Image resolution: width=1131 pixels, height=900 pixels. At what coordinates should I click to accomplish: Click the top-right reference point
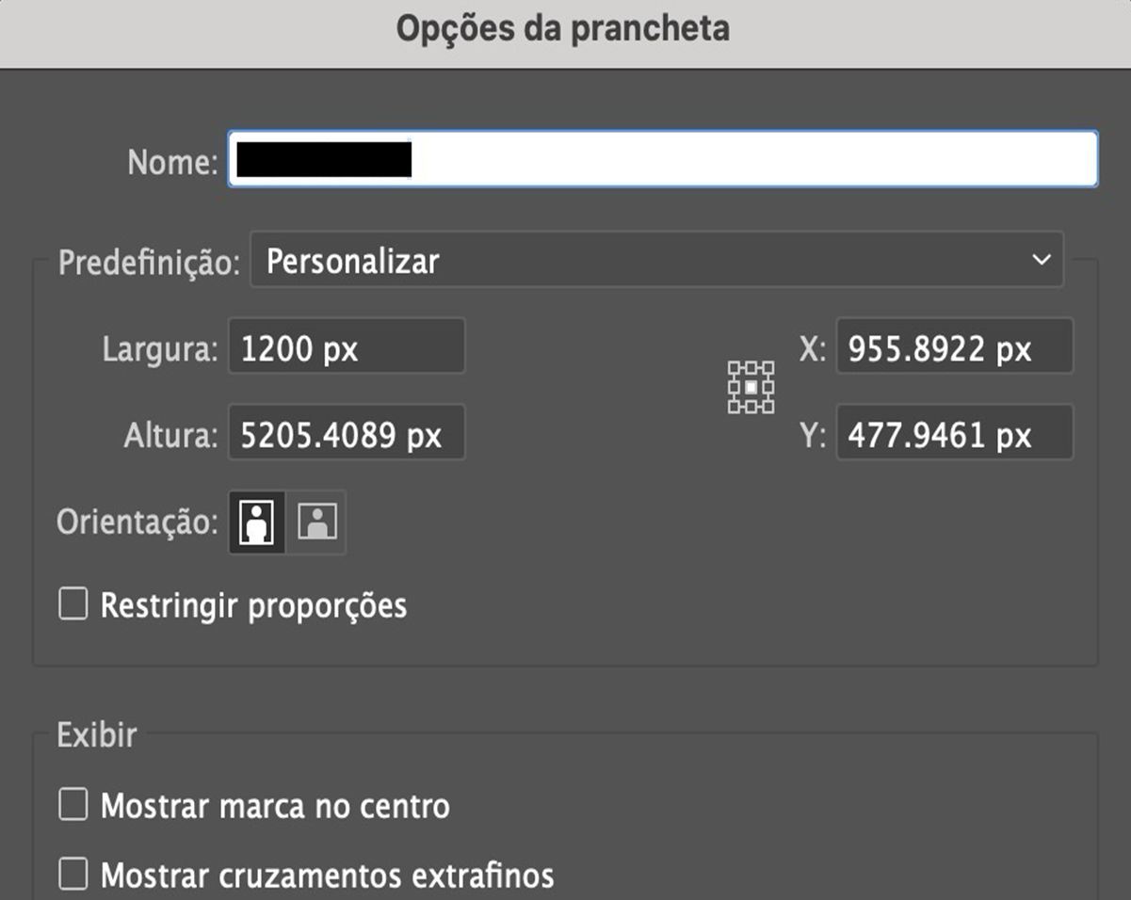[x=769, y=367]
